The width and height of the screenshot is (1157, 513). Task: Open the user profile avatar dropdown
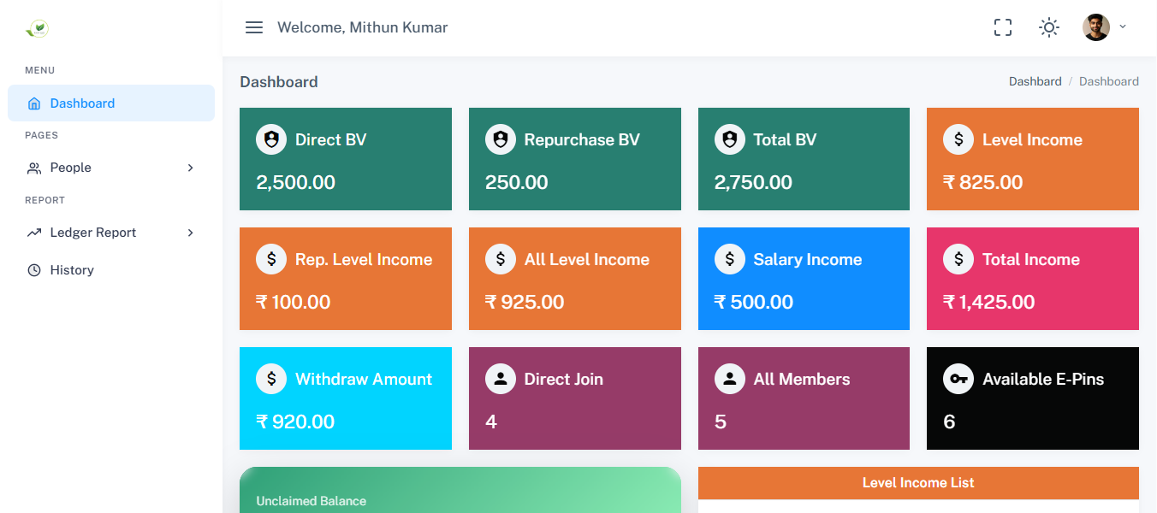[x=1096, y=27]
